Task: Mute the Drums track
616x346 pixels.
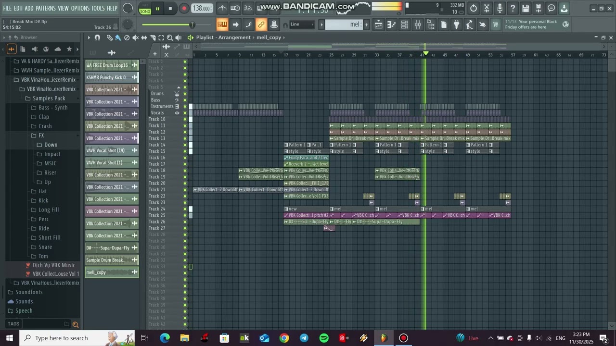Action: (185, 94)
